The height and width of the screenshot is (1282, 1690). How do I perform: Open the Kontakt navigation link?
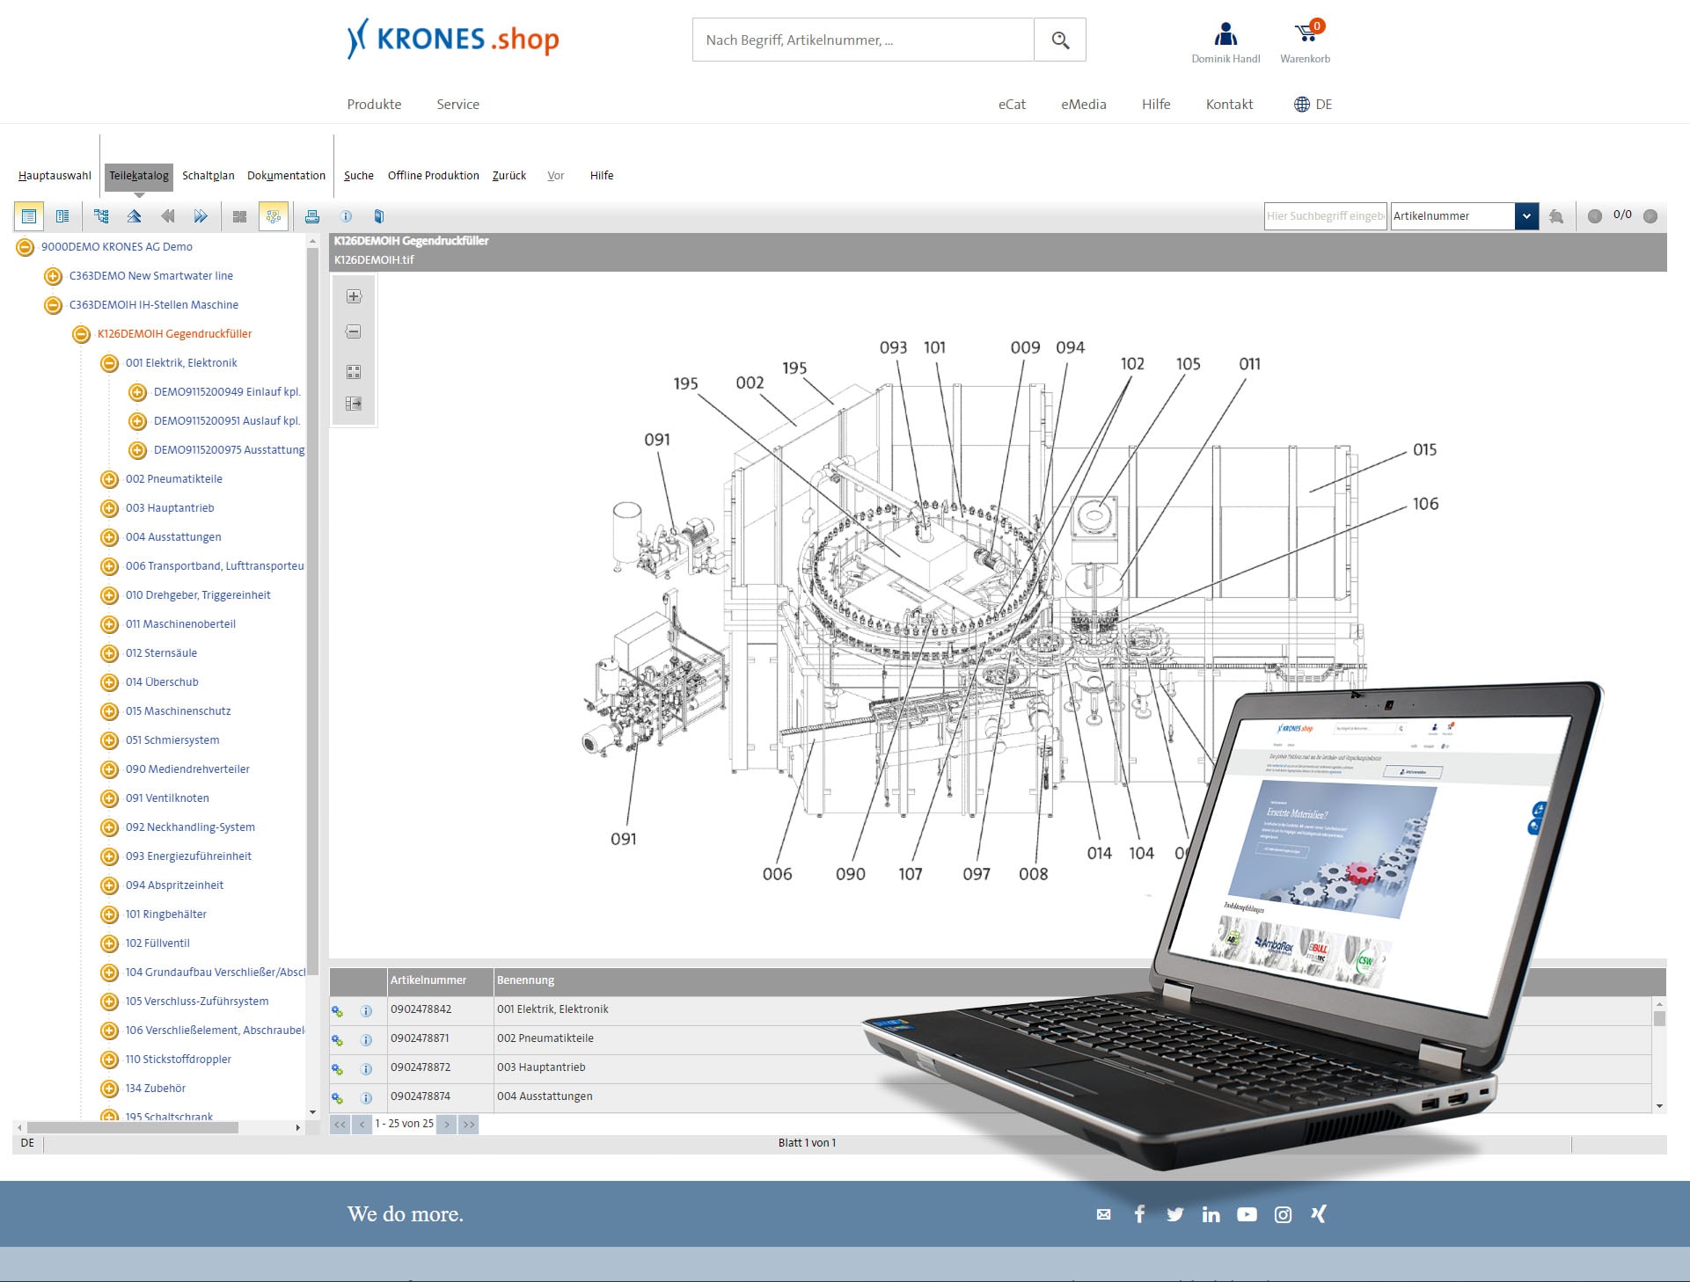1229,104
